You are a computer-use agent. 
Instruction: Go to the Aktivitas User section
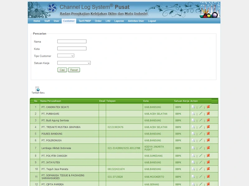click(136, 21)
